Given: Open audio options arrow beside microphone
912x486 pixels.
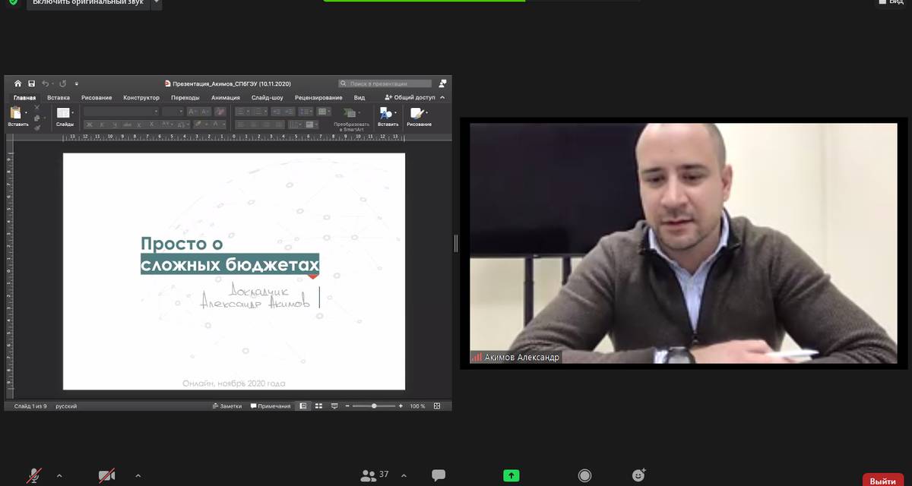Looking at the screenshot, I should click(59, 476).
